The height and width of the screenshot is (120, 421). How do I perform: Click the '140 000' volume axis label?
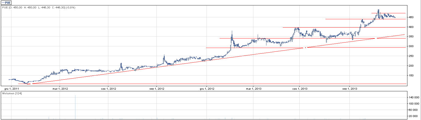[414, 97]
